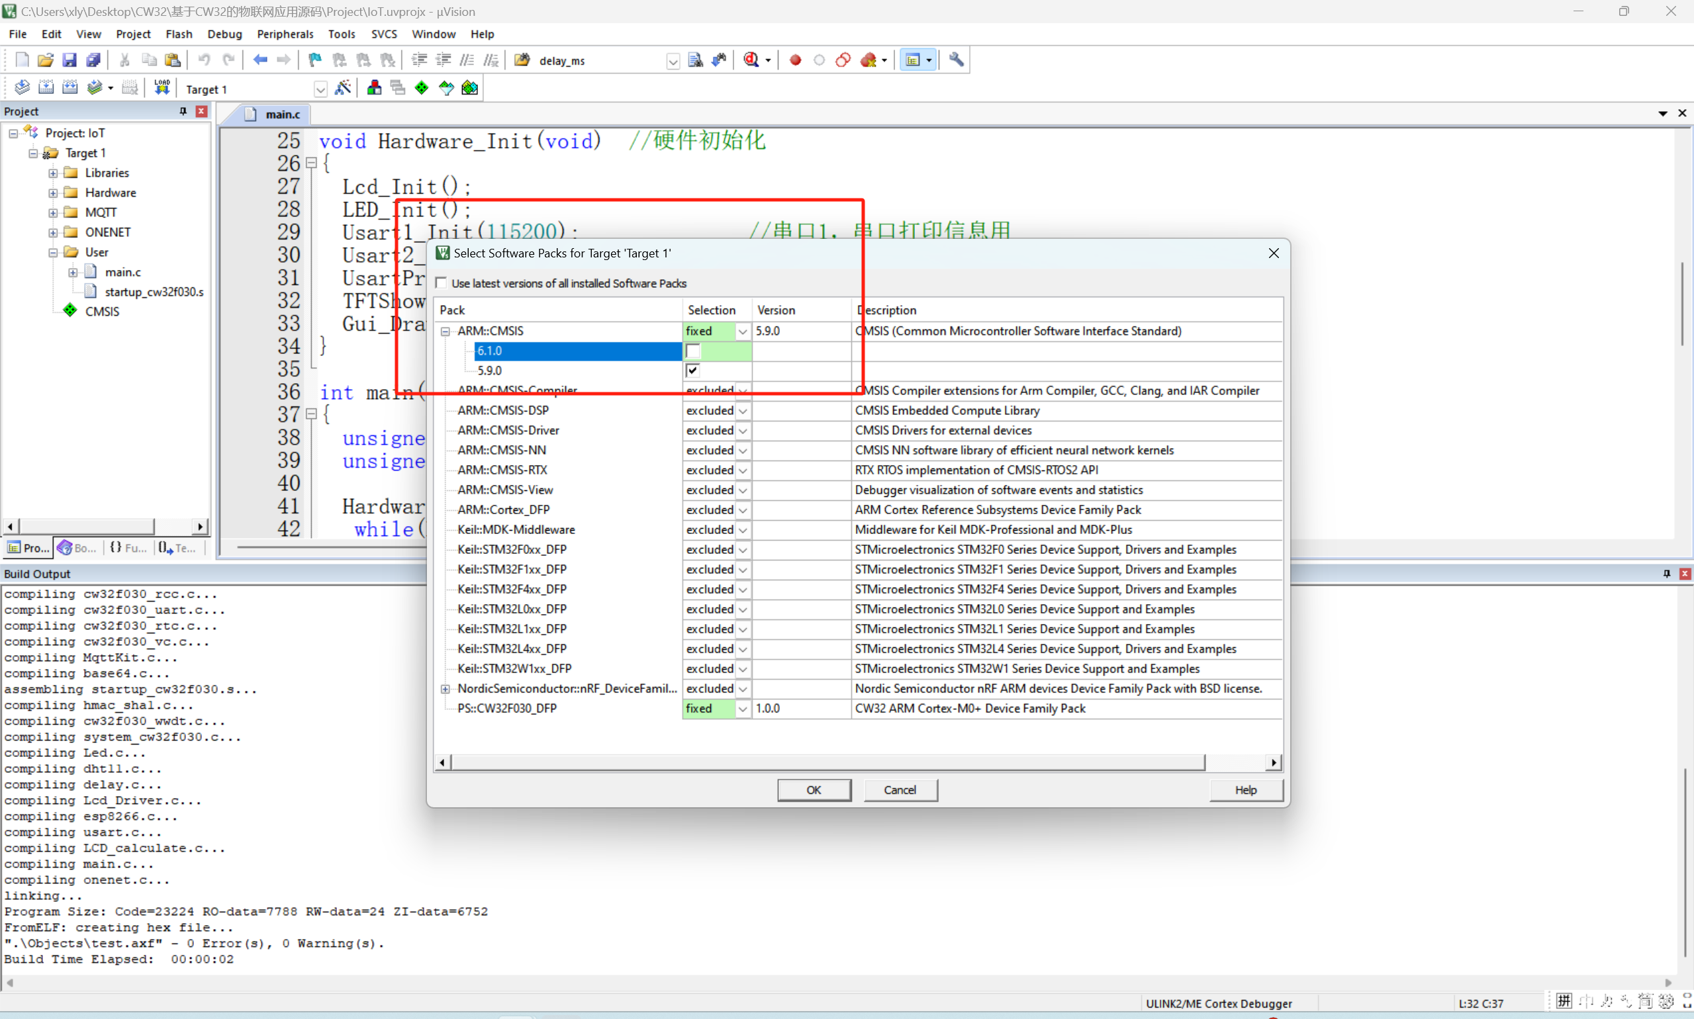
Task: Click the Download to flash LOAD icon
Action: coord(162,88)
